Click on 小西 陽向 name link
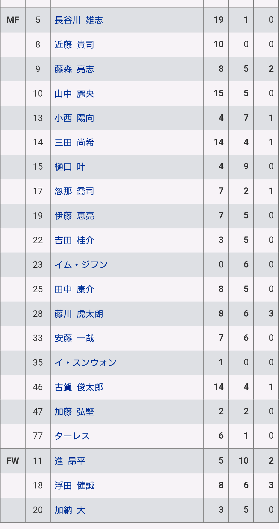Screen dimensions: 279x529 (74, 118)
